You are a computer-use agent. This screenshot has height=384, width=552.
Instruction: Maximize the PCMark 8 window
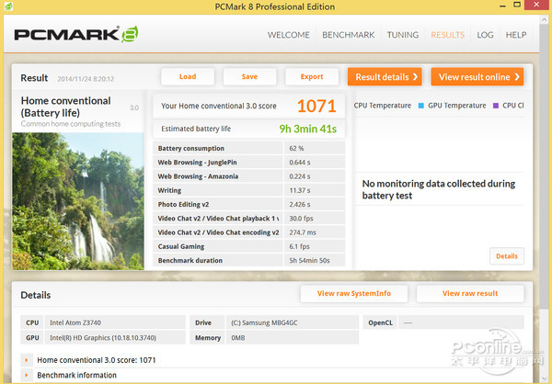[517, 5]
